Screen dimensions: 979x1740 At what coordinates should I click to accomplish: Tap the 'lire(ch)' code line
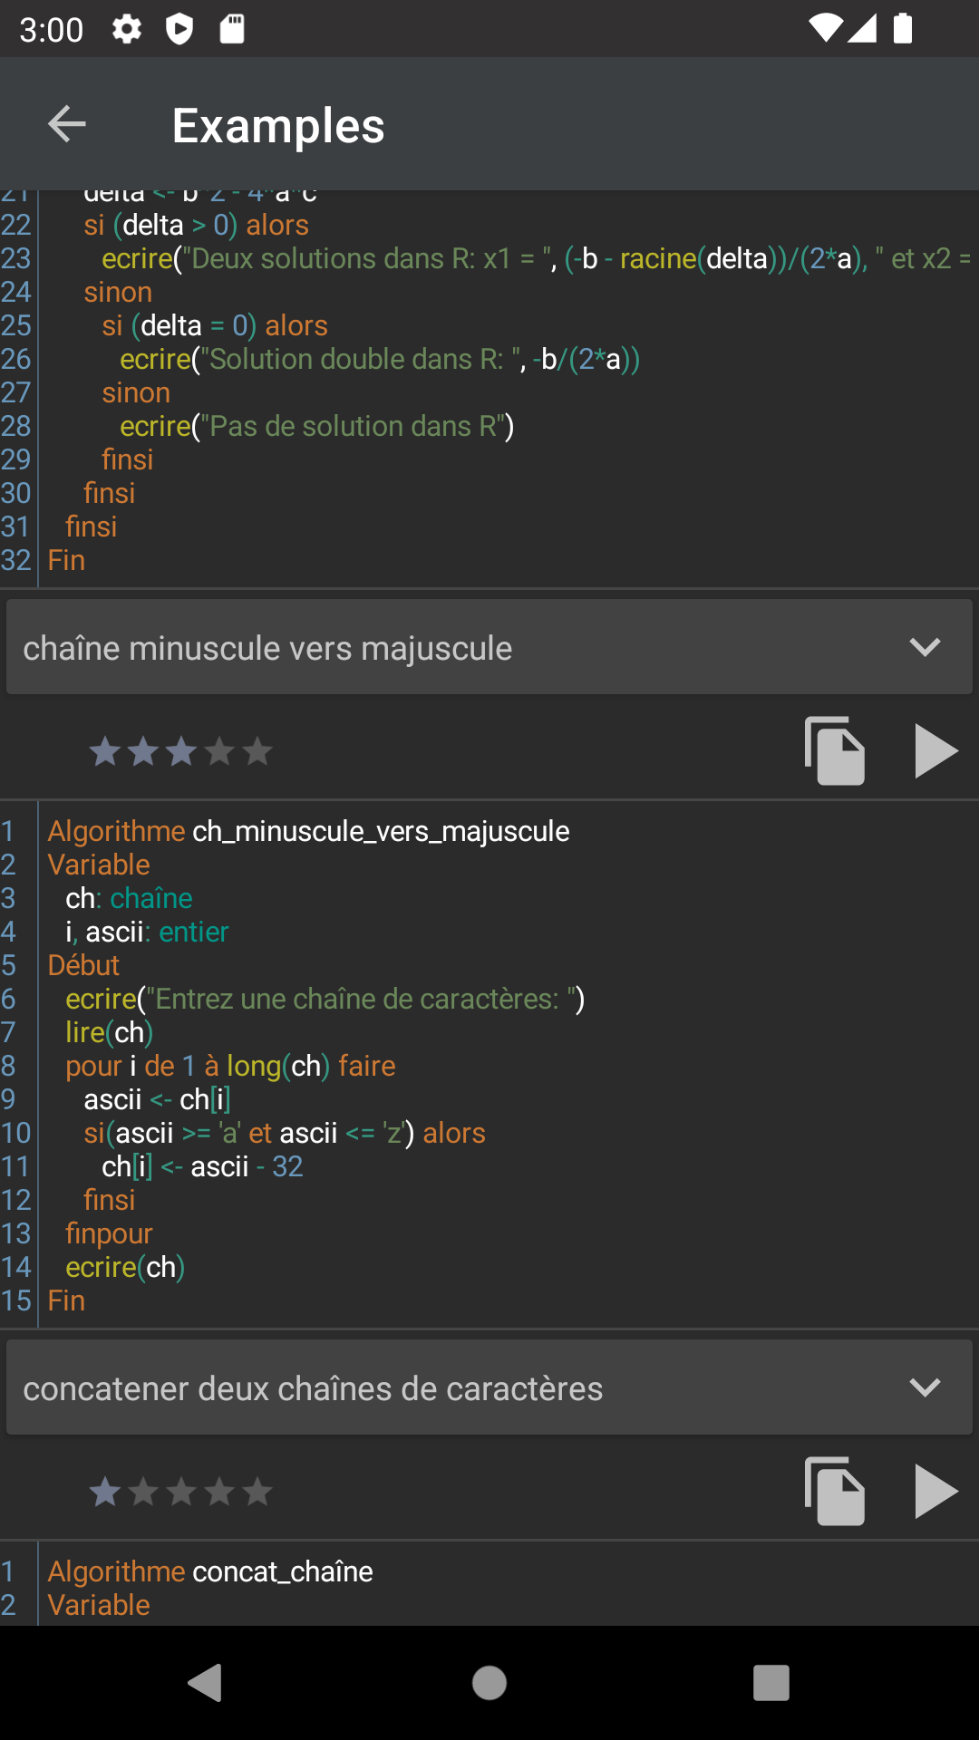[x=109, y=1032]
